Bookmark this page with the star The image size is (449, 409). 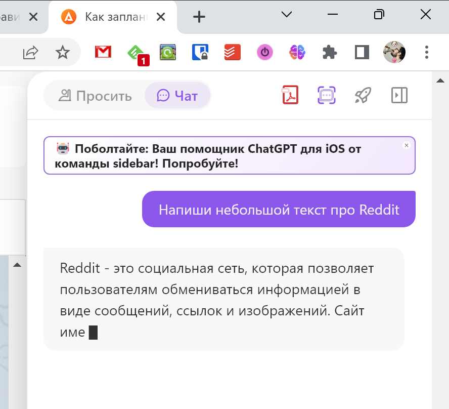coord(62,53)
